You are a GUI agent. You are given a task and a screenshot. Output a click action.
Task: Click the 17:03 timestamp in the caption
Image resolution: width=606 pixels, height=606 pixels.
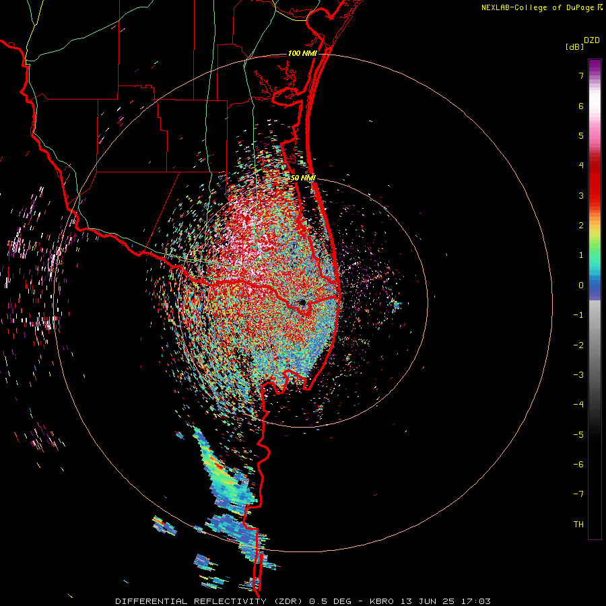(x=478, y=601)
